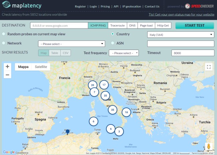217x155 pixels.
Task: Click the blue location pin marker
Action: 68,132
